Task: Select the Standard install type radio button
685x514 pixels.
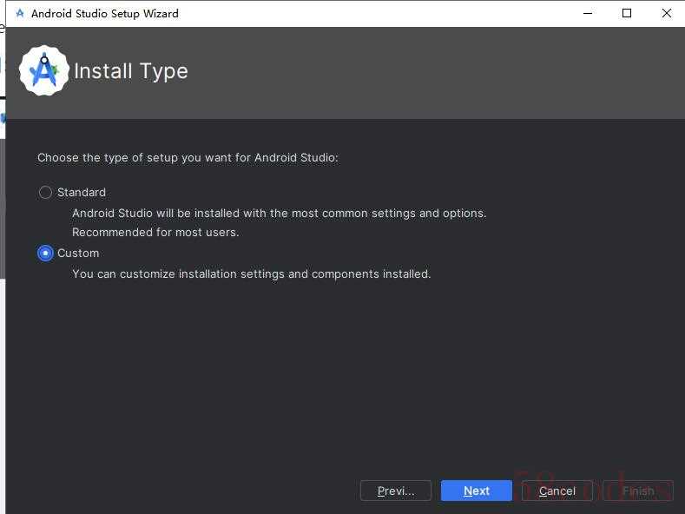Action: 45,192
